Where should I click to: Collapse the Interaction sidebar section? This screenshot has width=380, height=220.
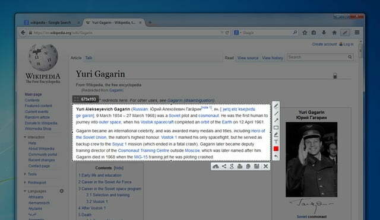[25, 137]
